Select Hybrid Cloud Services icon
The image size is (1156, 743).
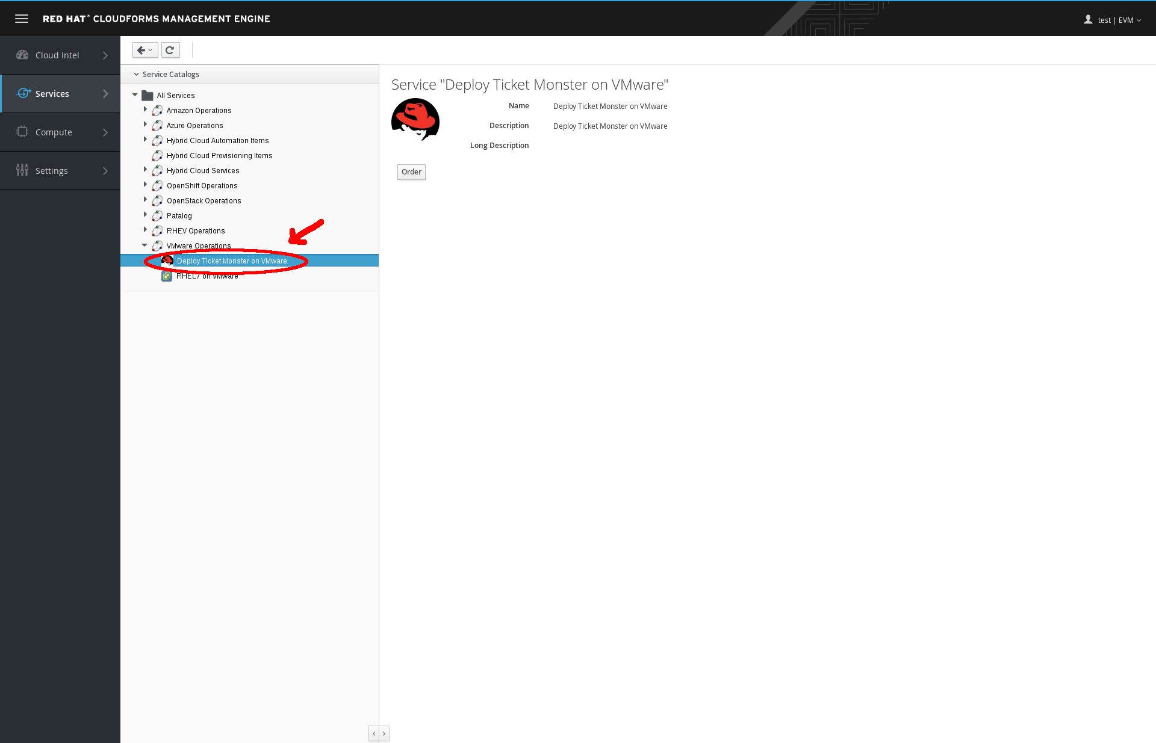coord(157,171)
